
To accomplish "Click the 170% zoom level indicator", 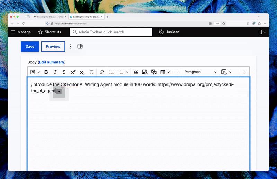I will point(217,24).
